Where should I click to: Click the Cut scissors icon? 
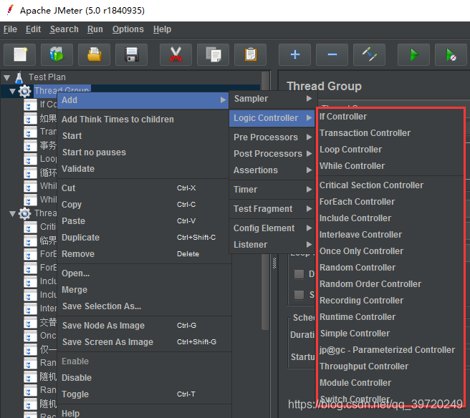pos(176,54)
